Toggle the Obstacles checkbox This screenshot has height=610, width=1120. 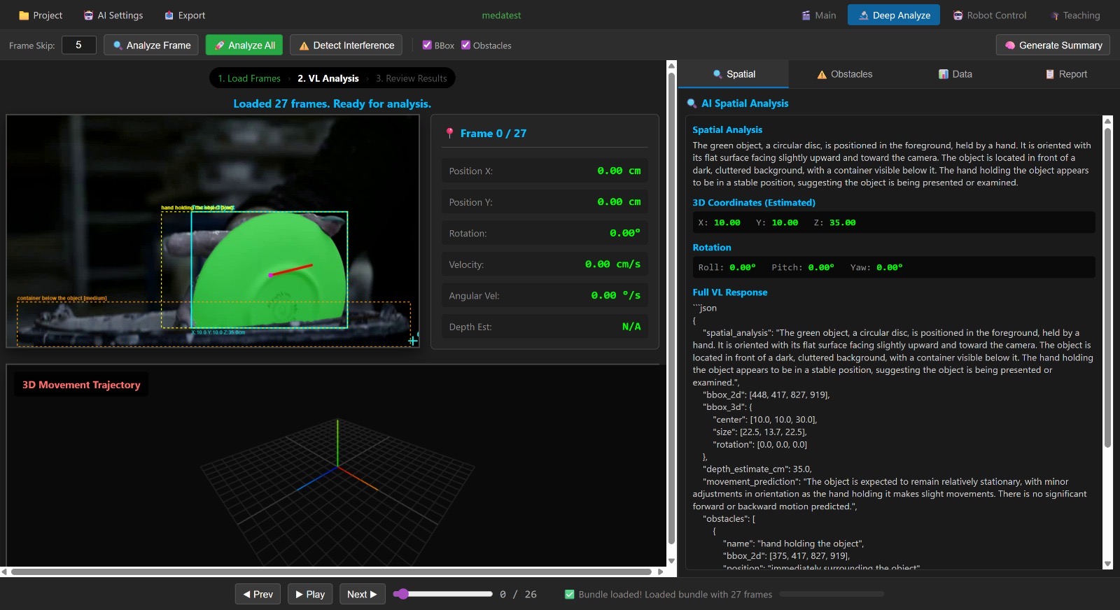pos(465,45)
